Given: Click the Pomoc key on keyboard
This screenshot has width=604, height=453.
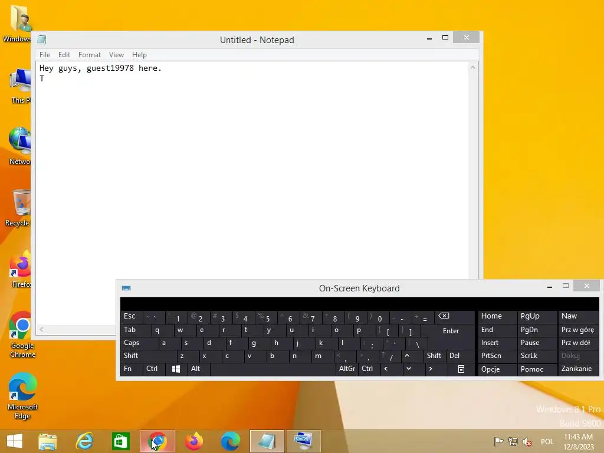Looking at the screenshot, I should click(537, 369).
